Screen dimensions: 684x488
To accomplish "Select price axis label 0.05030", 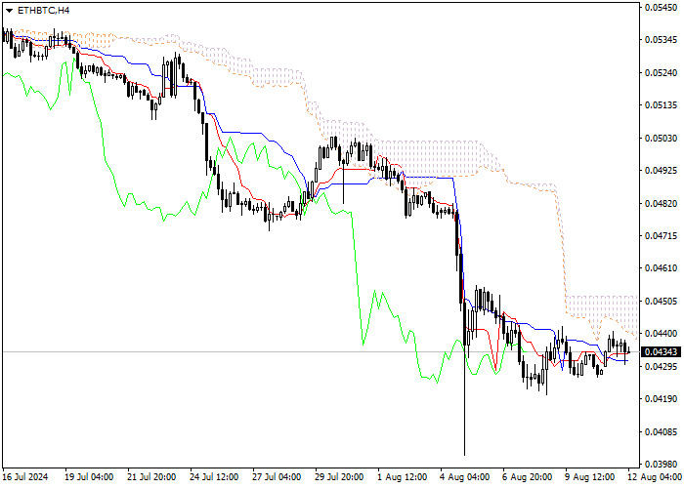I will (x=661, y=139).
